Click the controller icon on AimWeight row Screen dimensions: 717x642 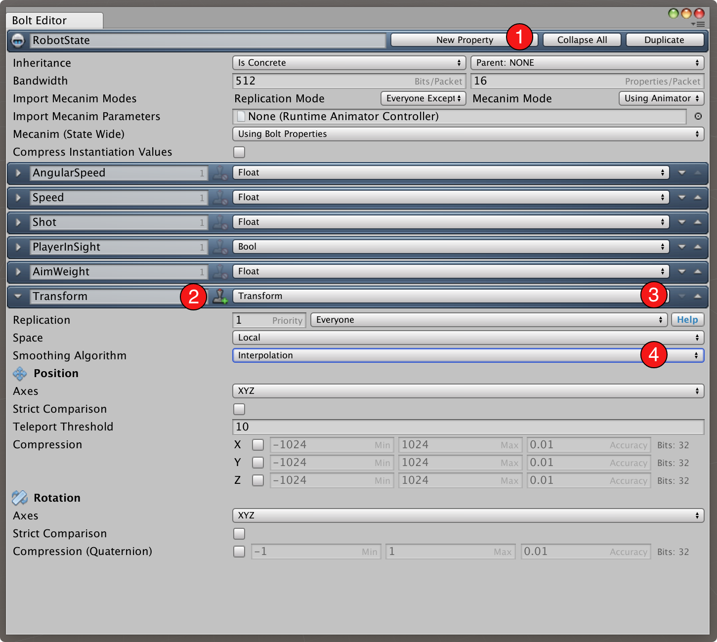pos(220,271)
